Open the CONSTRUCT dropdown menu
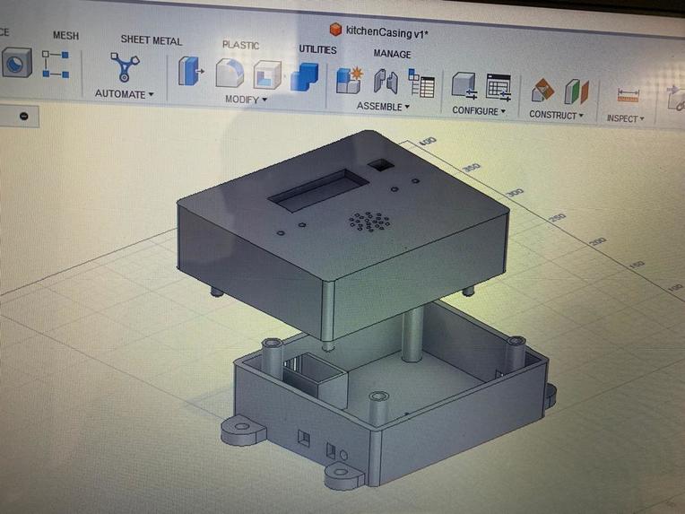 coord(556,115)
